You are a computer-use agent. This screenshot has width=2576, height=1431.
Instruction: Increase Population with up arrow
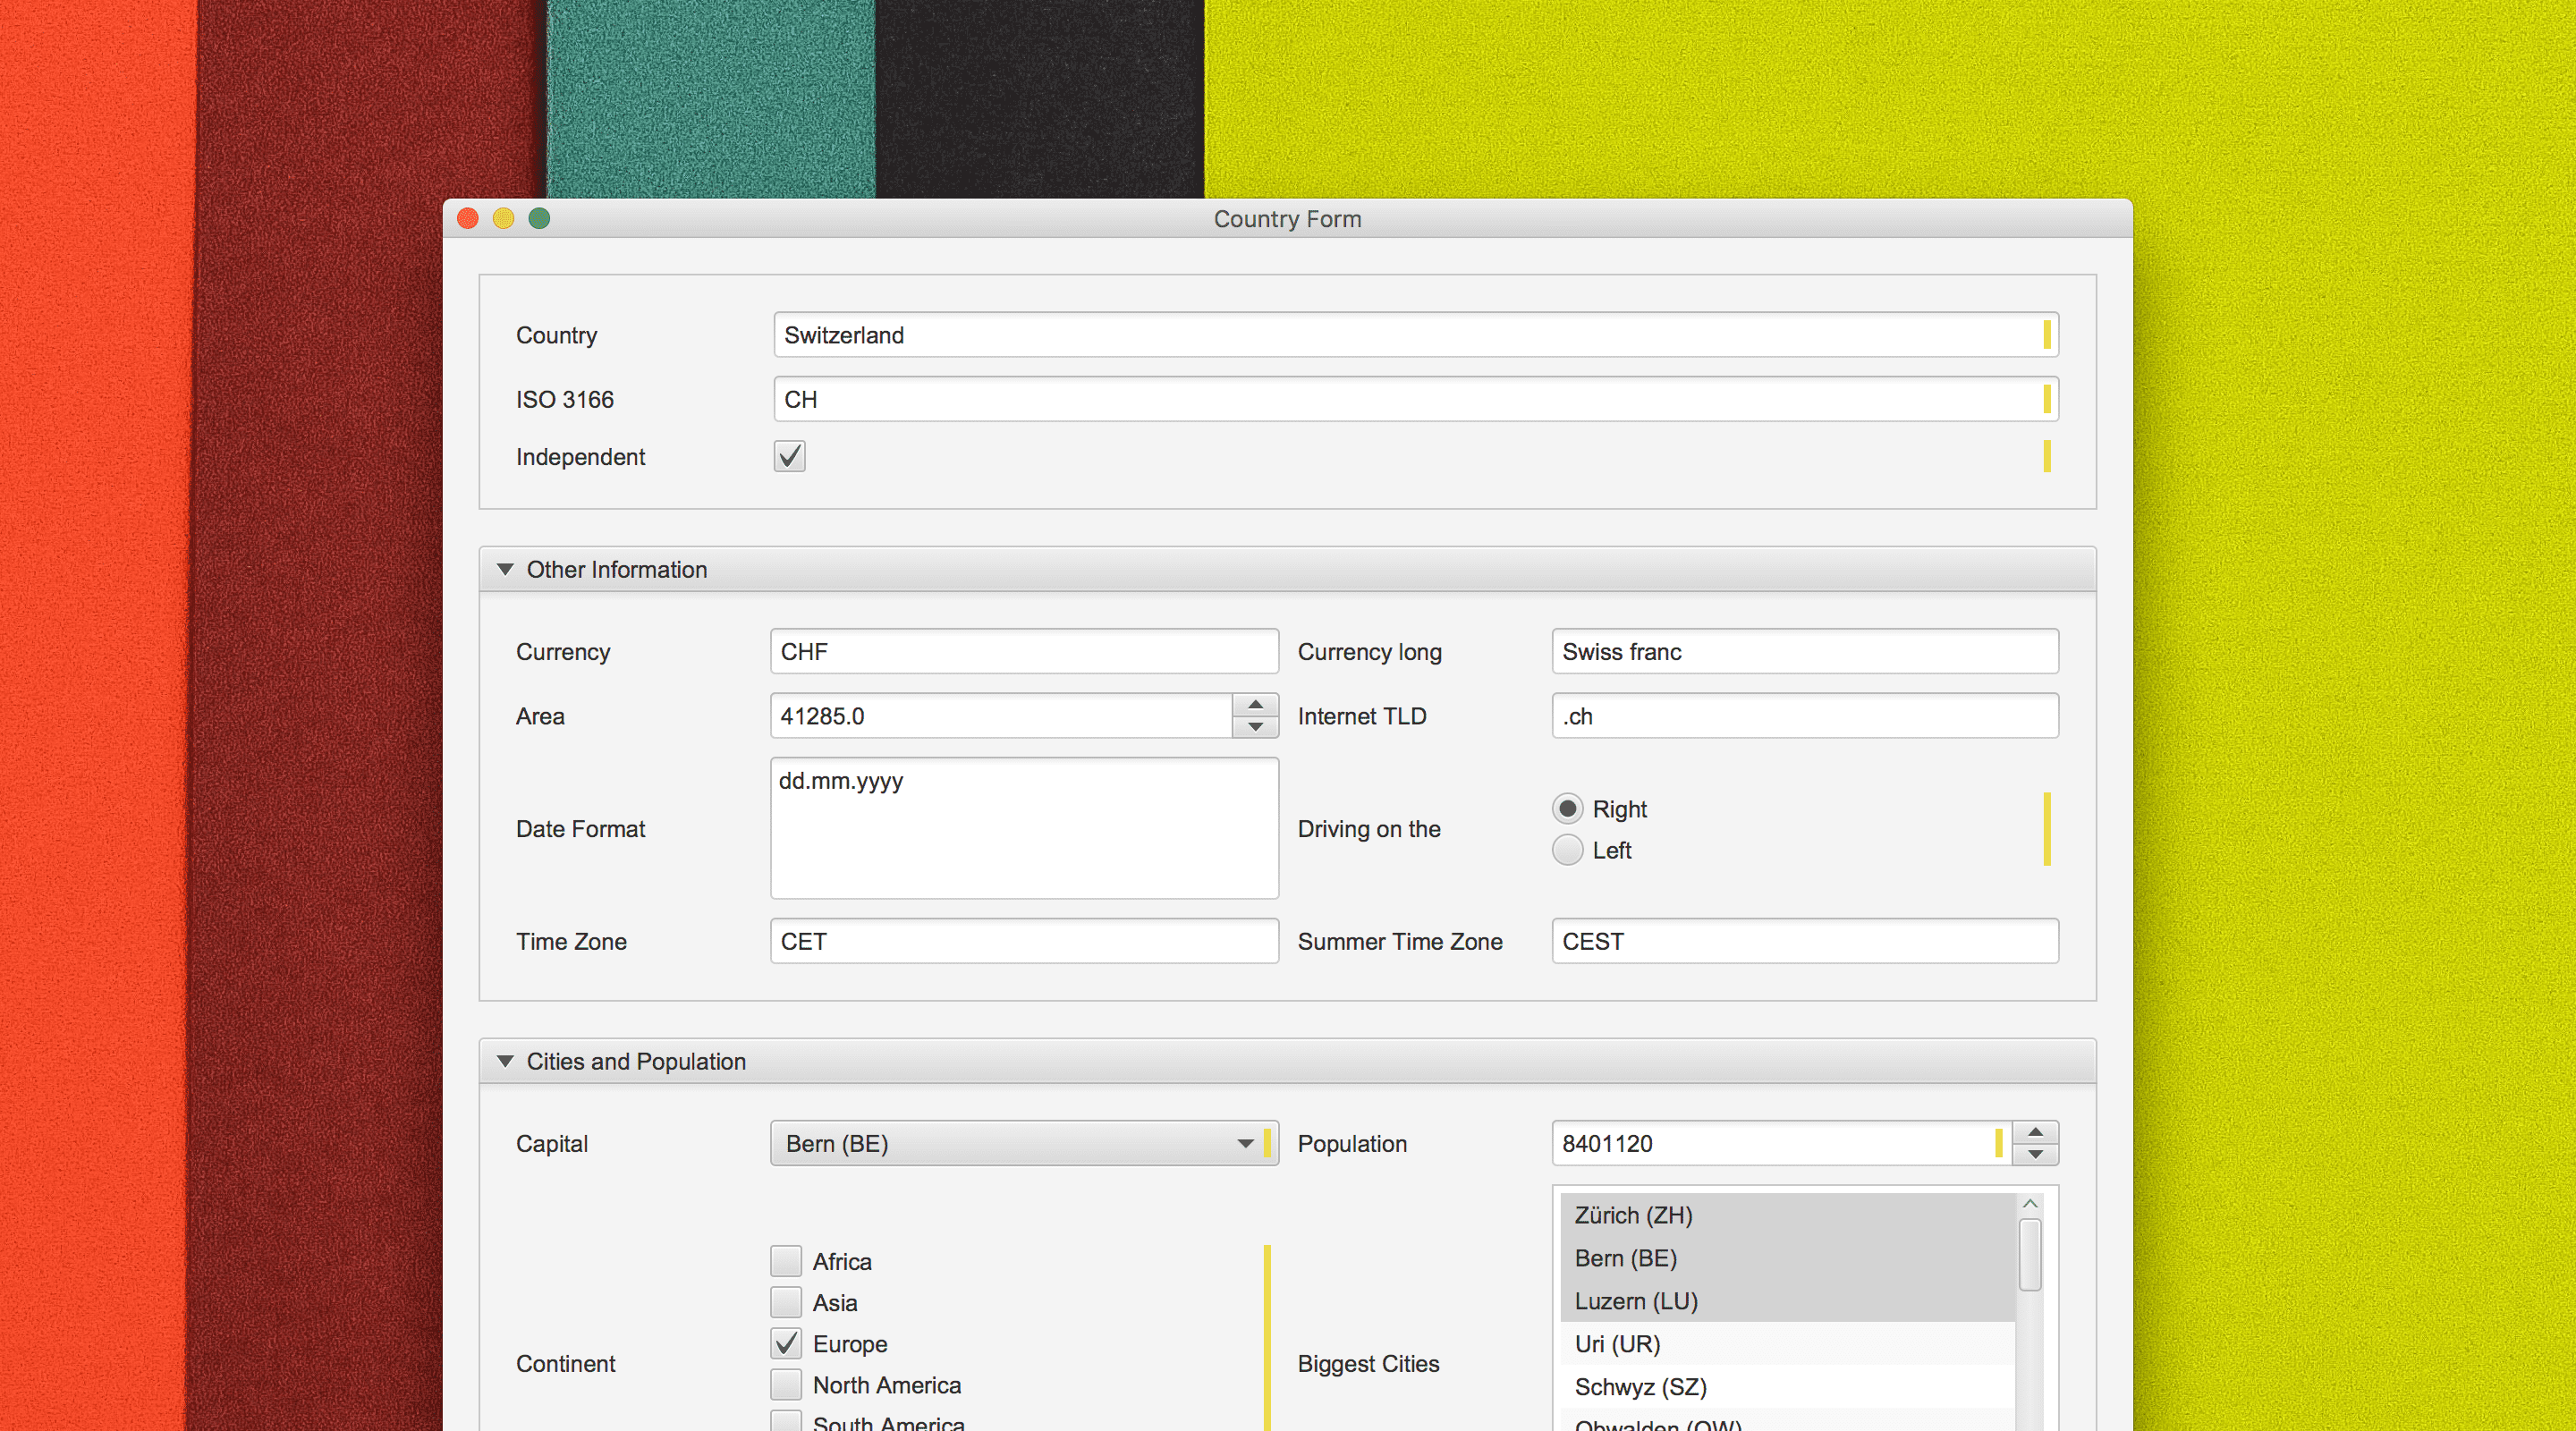click(x=2035, y=1132)
